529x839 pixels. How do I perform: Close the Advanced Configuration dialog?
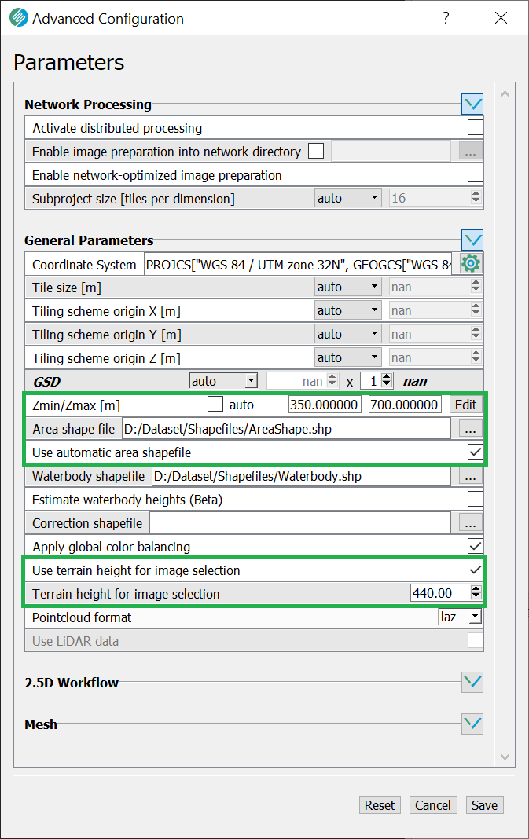(501, 18)
